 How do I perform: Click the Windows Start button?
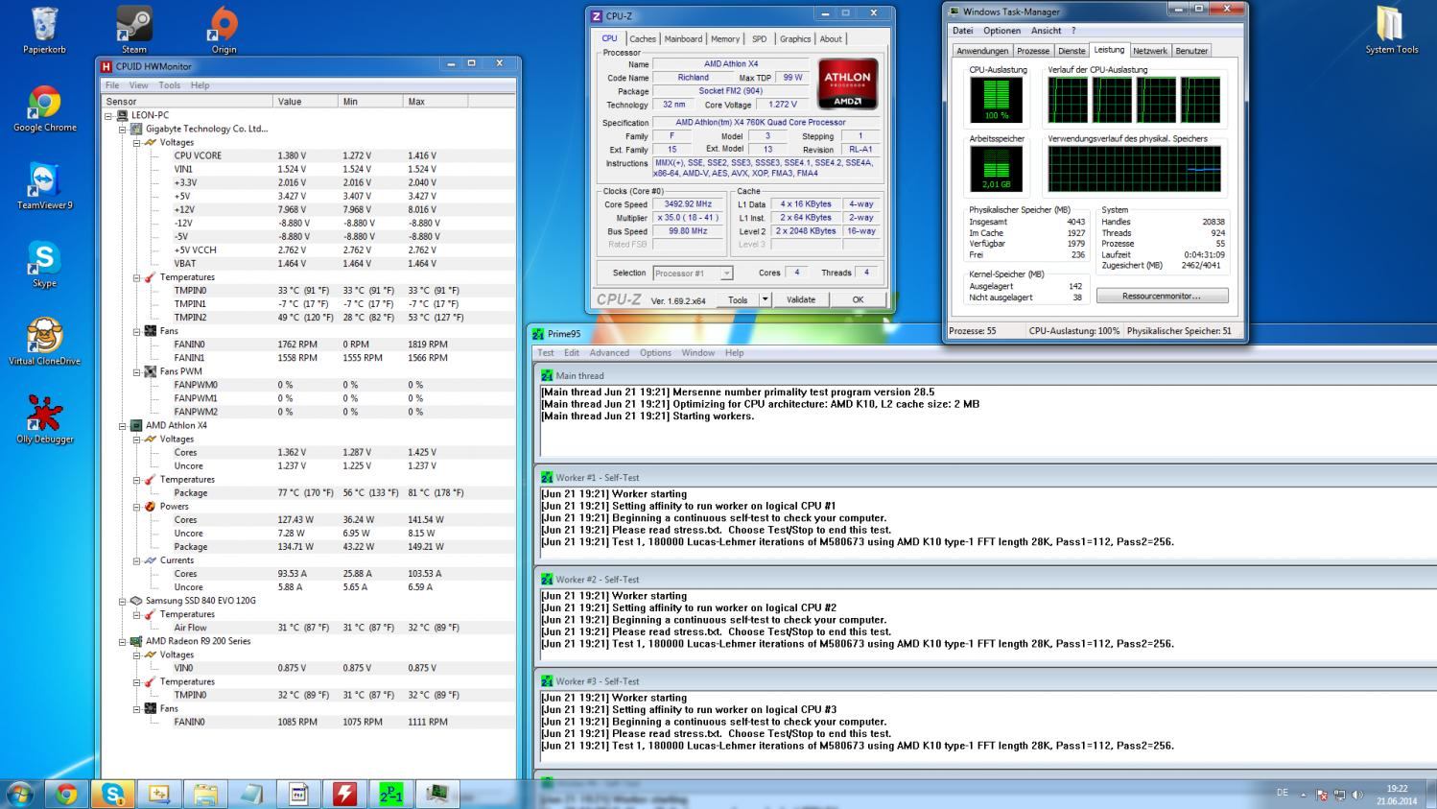(19, 794)
